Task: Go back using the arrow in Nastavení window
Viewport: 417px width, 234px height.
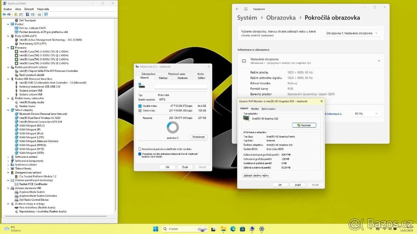Action: [237, 9]
